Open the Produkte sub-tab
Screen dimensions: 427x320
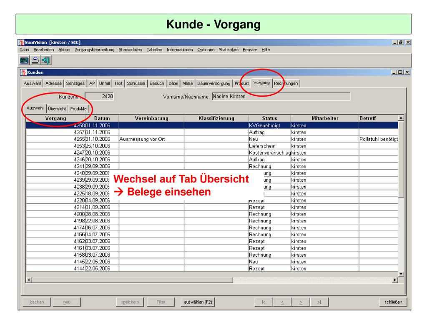[x=78, y=109]
